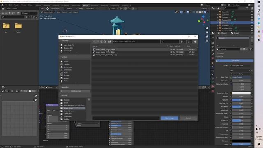Select Ground object in outliner

pyautogui.click(x=225, y=23)
